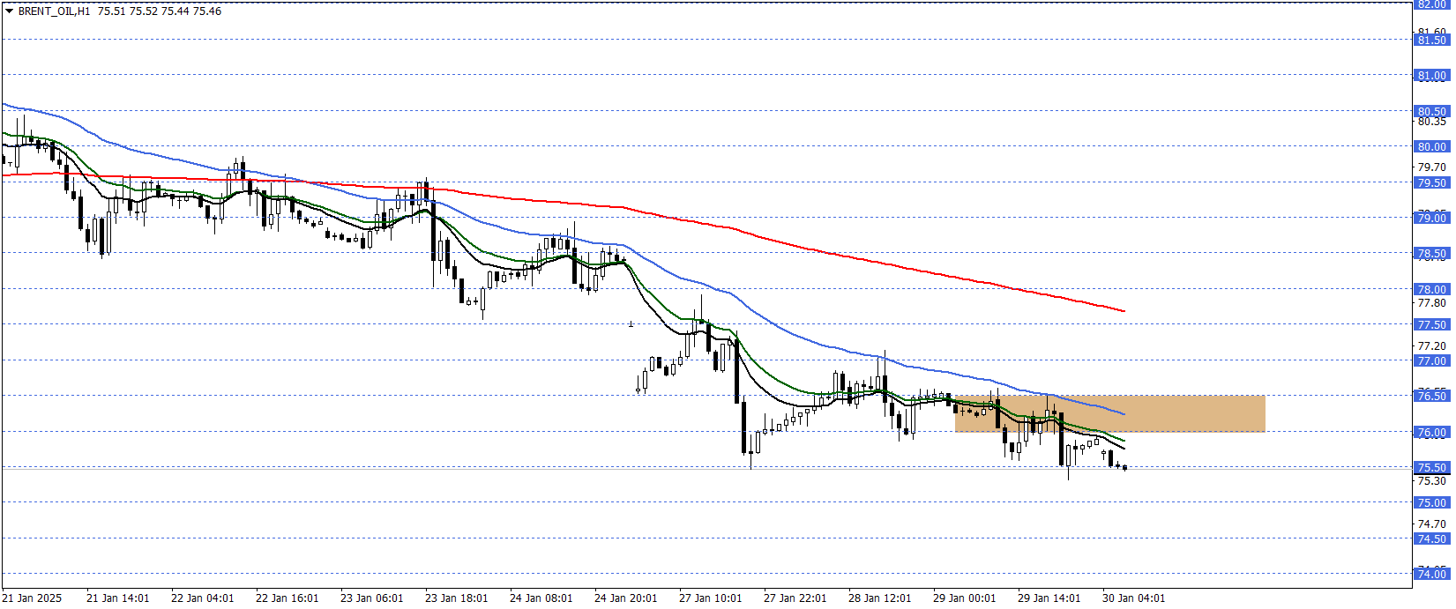This screenshot has height=609, width=1456.
Task: Click the 75.00 price level label
Action: click(x=1431, y=503)
